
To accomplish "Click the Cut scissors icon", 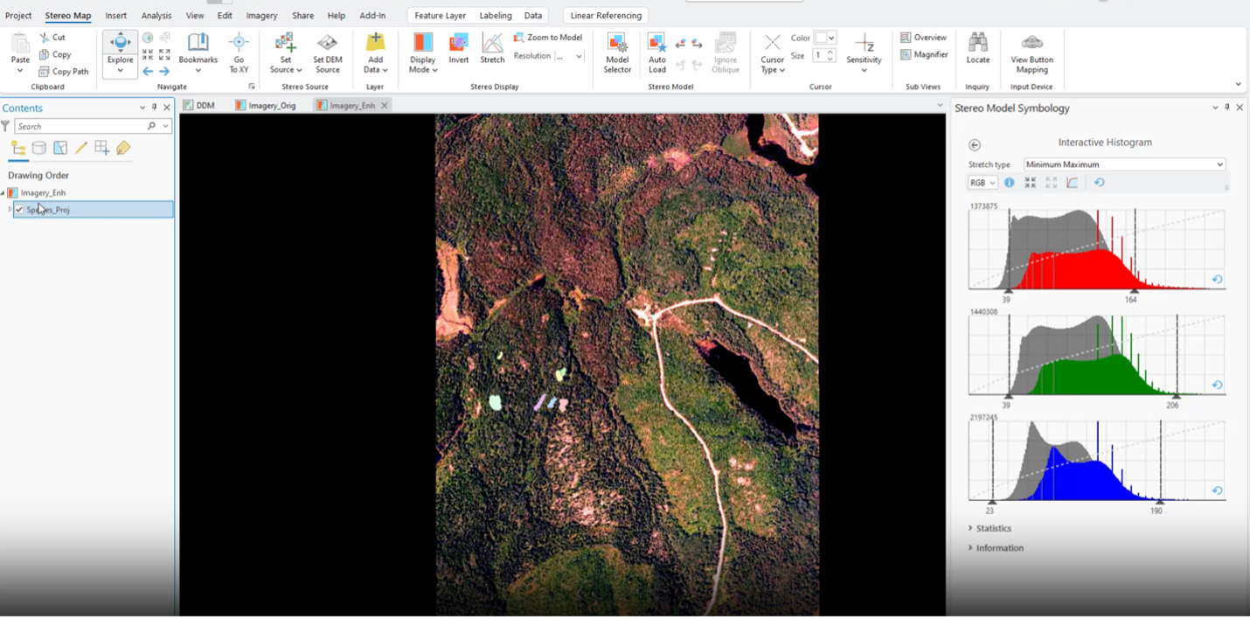I will pos(45,38).
